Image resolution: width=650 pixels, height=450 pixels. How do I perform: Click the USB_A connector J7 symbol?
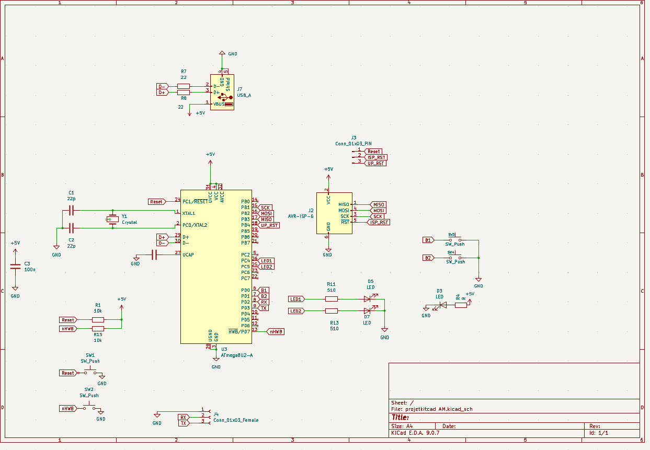[x=222, y=91]
